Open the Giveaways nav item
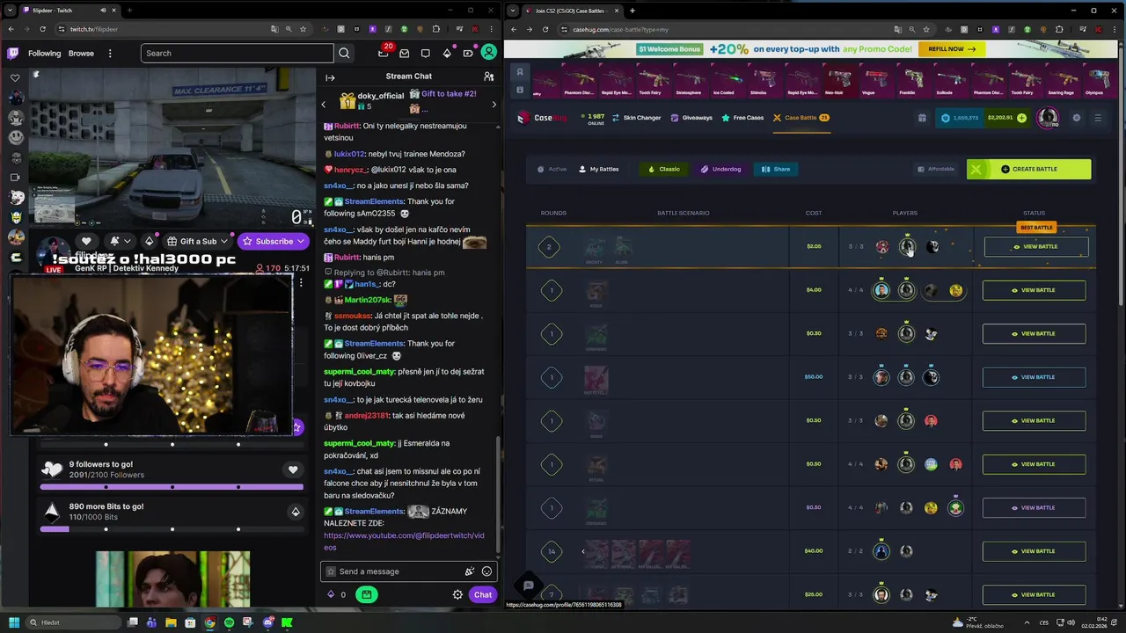Screen dimensions: 1126x633 point(691,118)
